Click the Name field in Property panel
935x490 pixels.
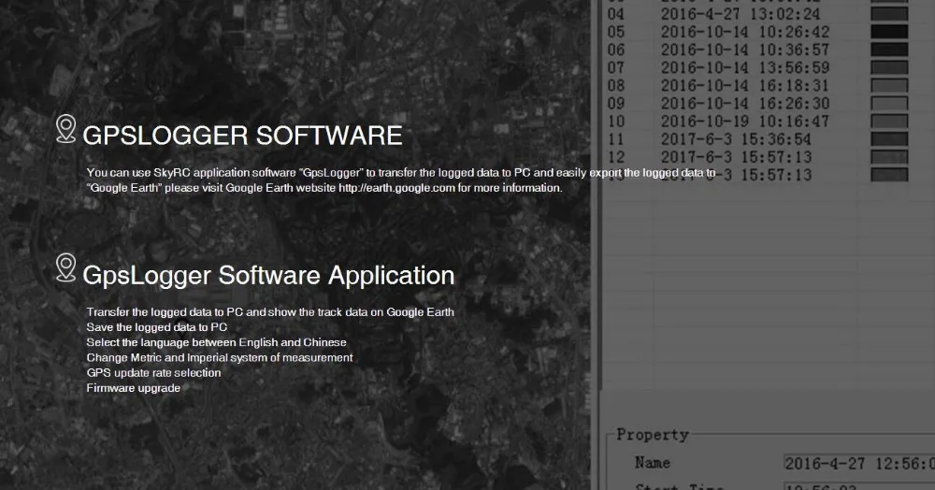click(858, 463)
